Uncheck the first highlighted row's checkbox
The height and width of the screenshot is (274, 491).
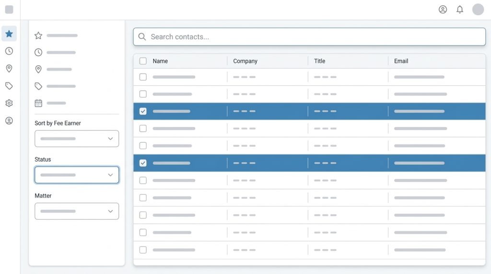point(143,111)
